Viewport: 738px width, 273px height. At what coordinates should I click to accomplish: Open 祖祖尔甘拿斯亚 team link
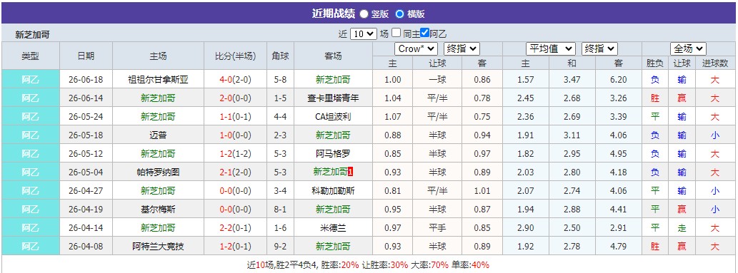point(158,80)
